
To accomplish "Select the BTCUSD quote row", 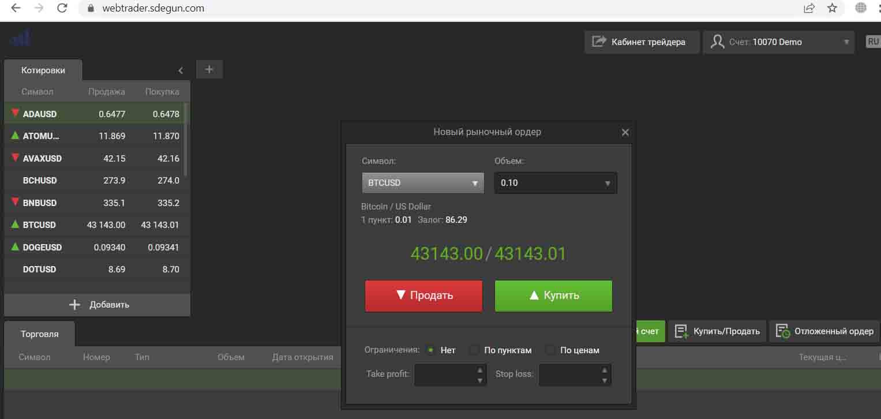I will pyautogui.click(x=94, y=225).
